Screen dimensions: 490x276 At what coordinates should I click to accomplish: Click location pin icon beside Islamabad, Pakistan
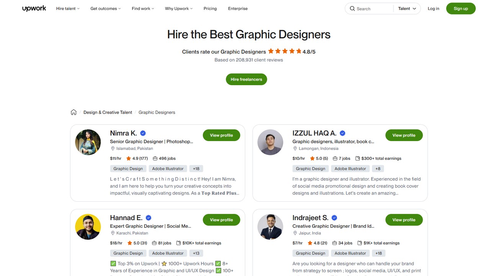(113, 148)
